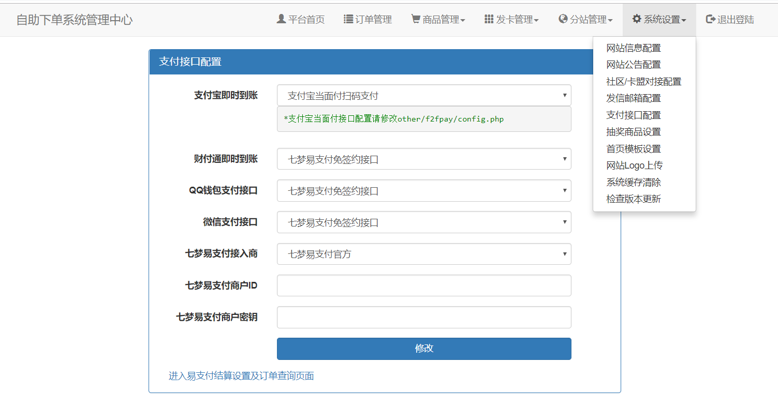Choose 社区/卡盟对接配置 menu item

click(643, 82)
